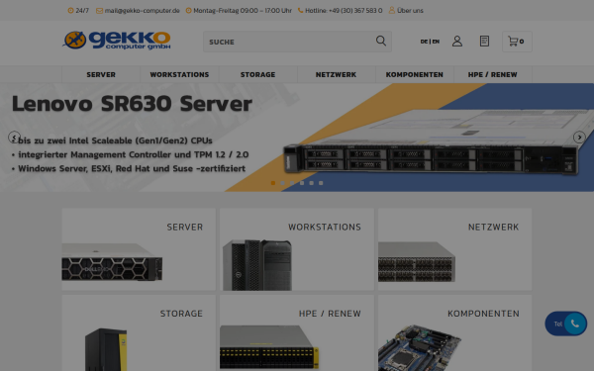This screenshot has width=594, height=371.
Task: Focus the SUCHE search field
Action: [x=297, y=42]
